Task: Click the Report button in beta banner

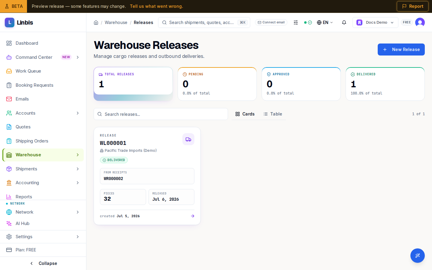Action: [x=412, y=6]
